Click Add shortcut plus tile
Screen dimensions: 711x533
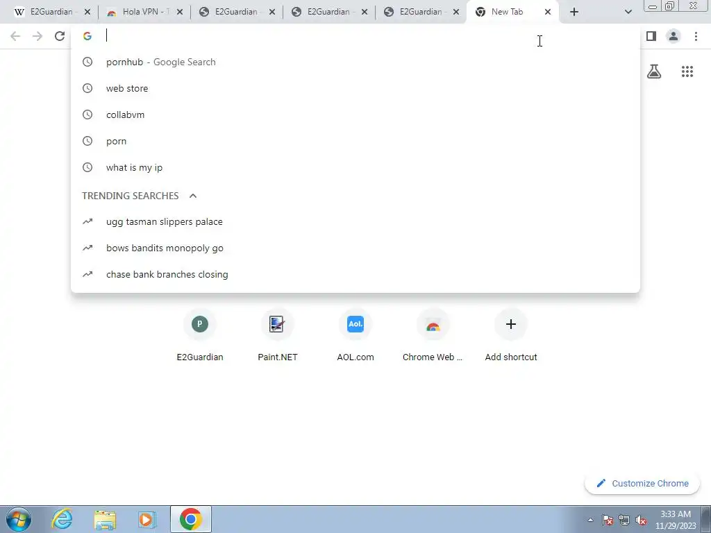point(511,335)
